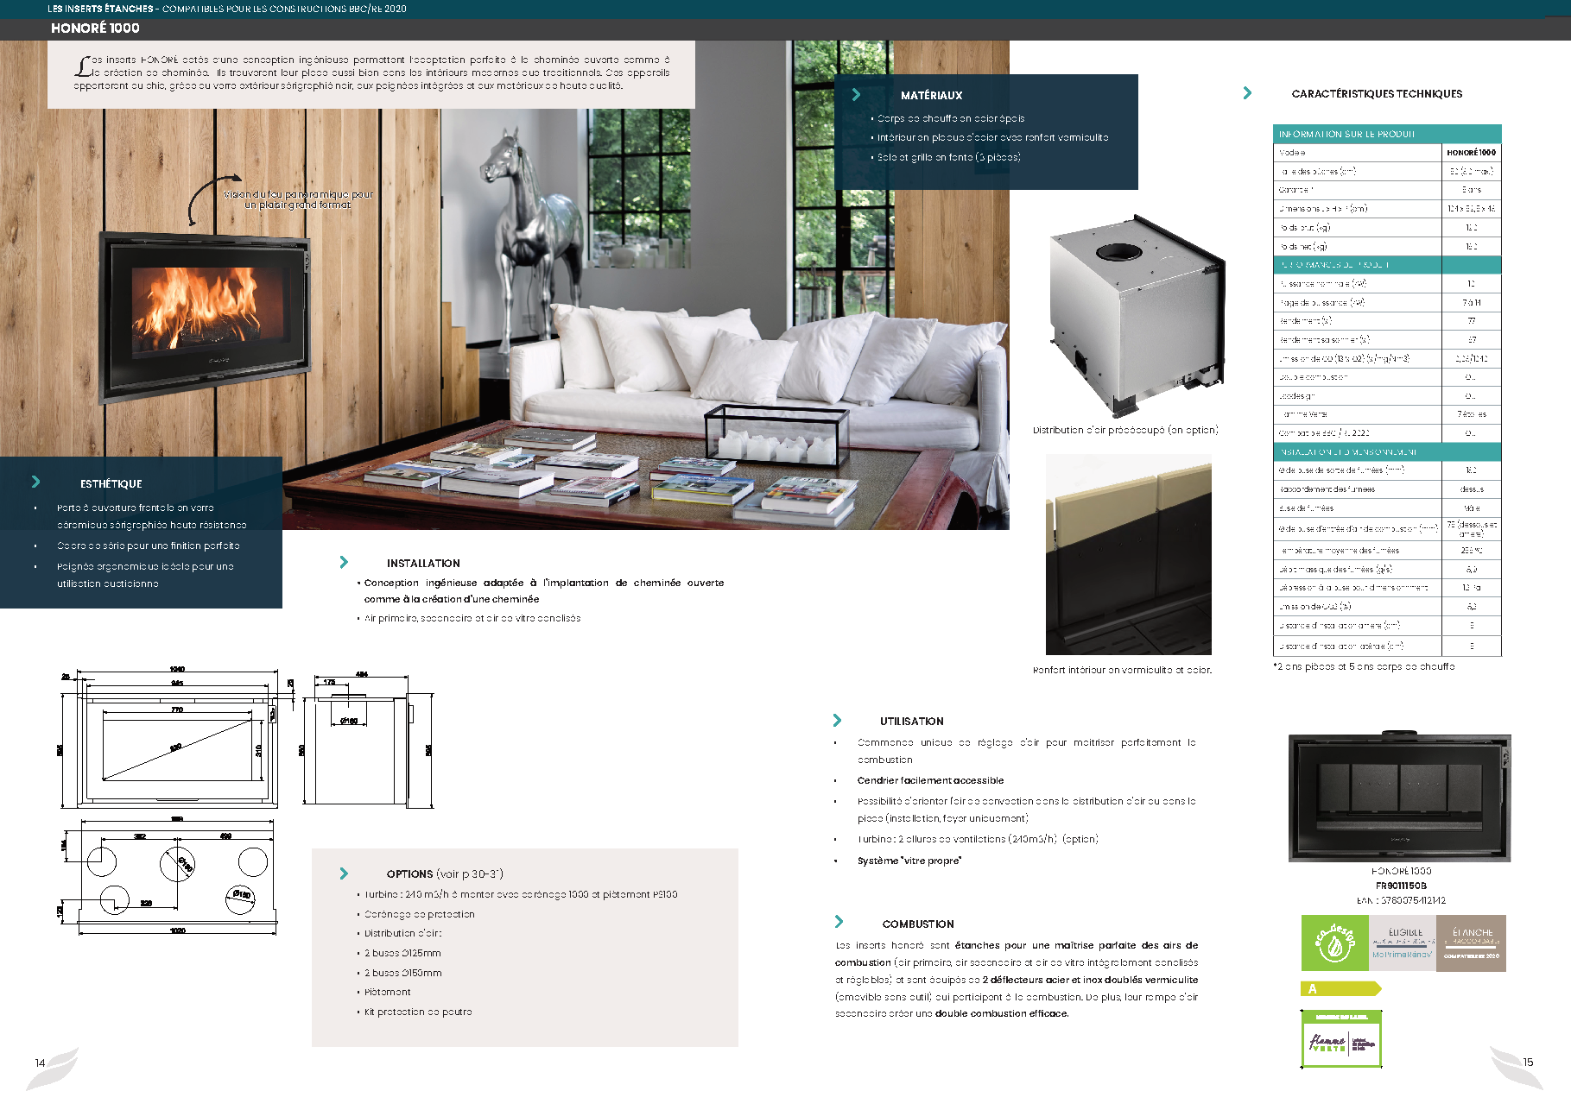Click the chevron beside CARACTÉRISTIQUES TECHNIQUES
This screenshot has width=1571, height=1110.
(1247, 93)
